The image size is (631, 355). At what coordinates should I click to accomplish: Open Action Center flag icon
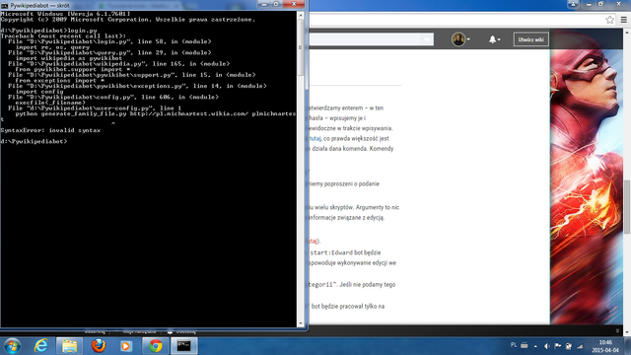tap(557, 346)
